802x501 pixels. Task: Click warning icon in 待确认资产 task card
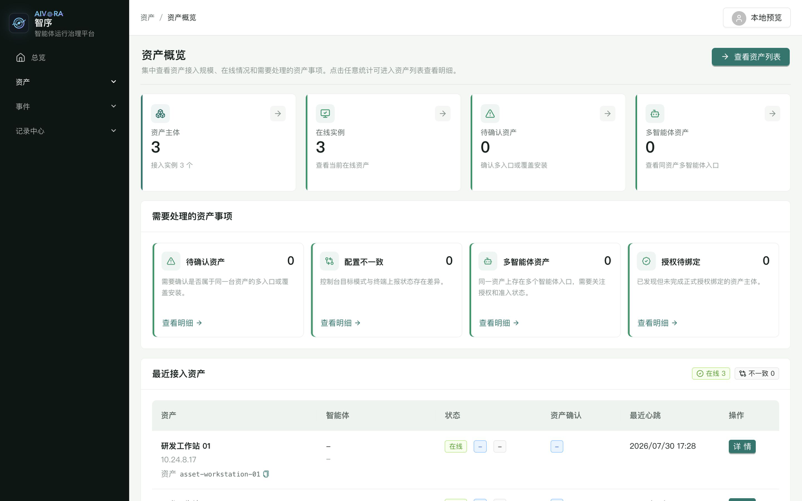coord(171,261)
